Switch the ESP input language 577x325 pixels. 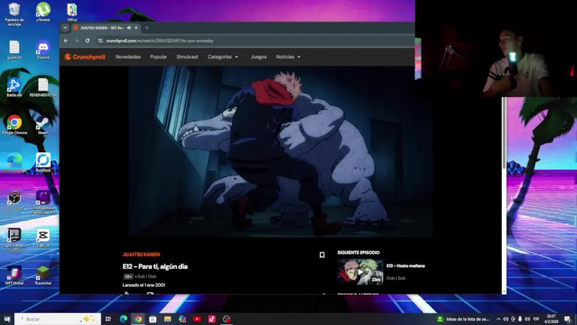pyautogui.click(x=536, y=319)
